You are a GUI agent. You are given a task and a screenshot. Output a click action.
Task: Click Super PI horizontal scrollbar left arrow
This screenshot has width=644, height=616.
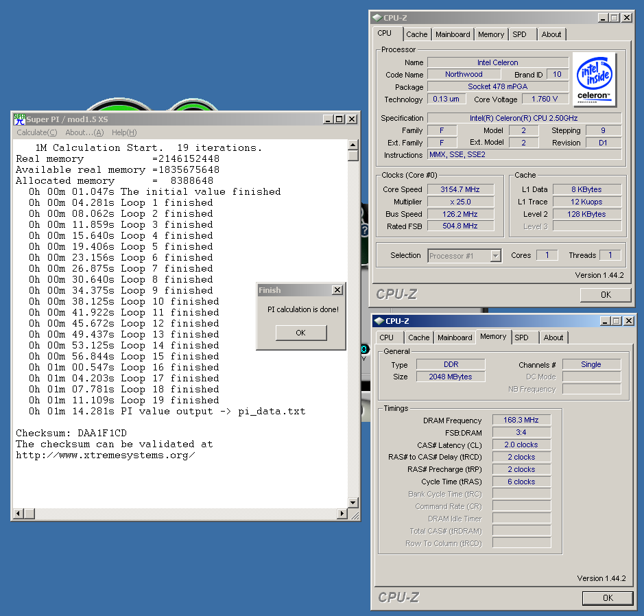point(18,513)
